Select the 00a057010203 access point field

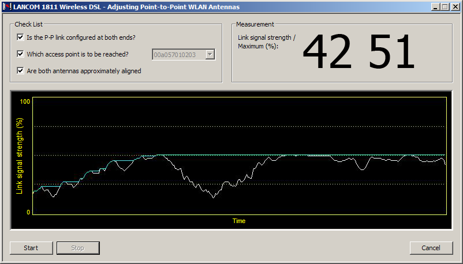click(x=178, y=54)
